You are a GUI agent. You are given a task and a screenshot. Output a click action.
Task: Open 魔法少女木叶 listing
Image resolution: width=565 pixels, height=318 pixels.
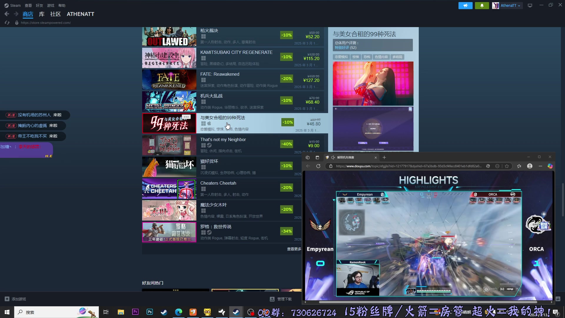[222, 211]
